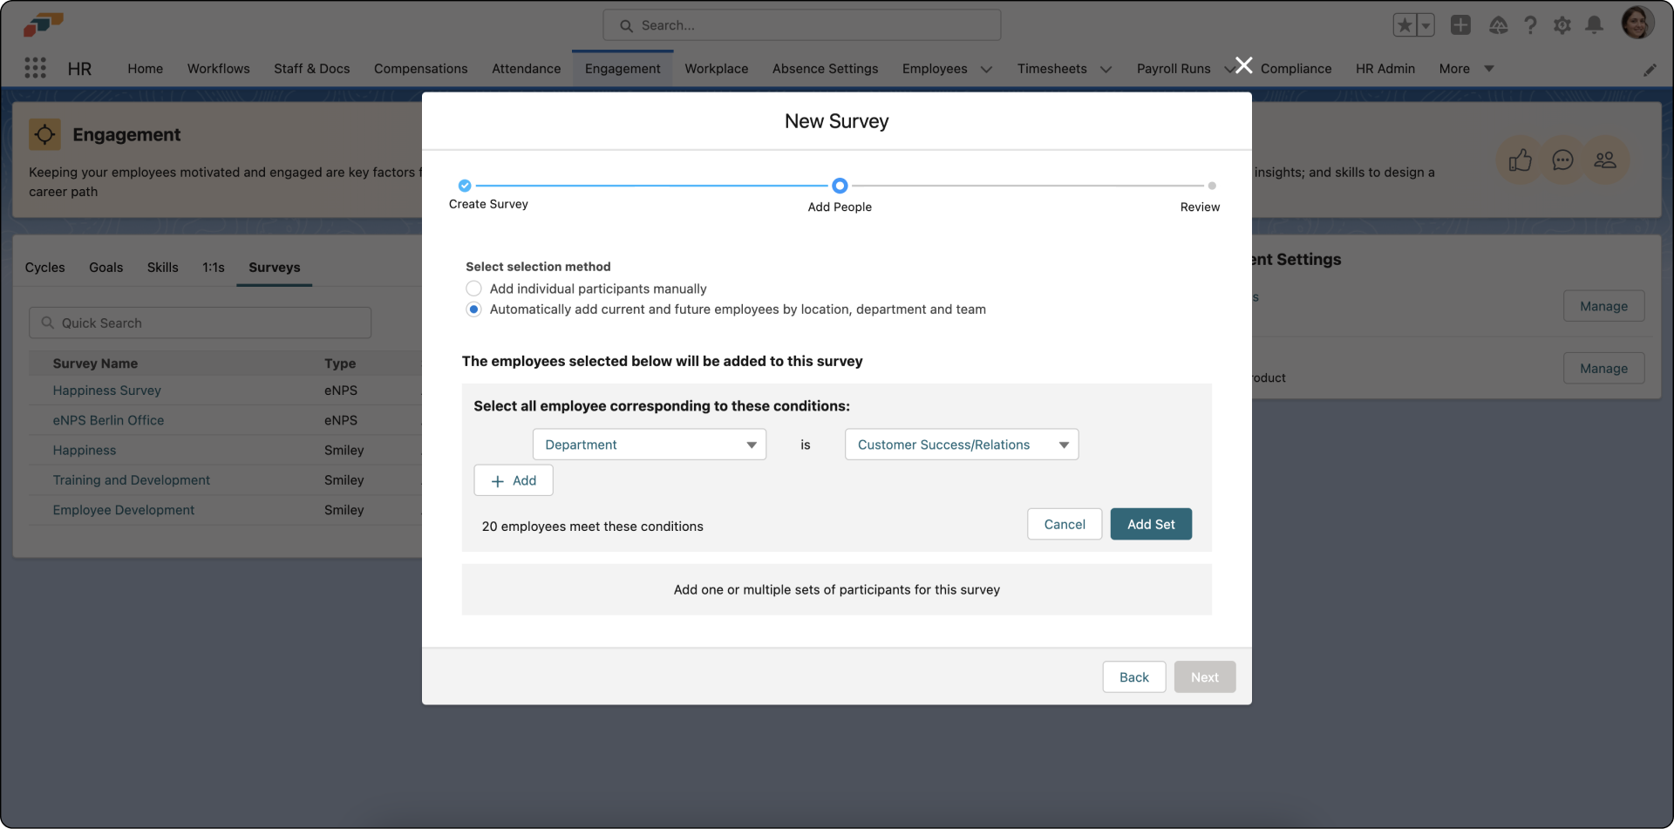Viewport: 1674px width, 829px height.
Task: Open the notifications bell
Action: tap(1595, 25)
